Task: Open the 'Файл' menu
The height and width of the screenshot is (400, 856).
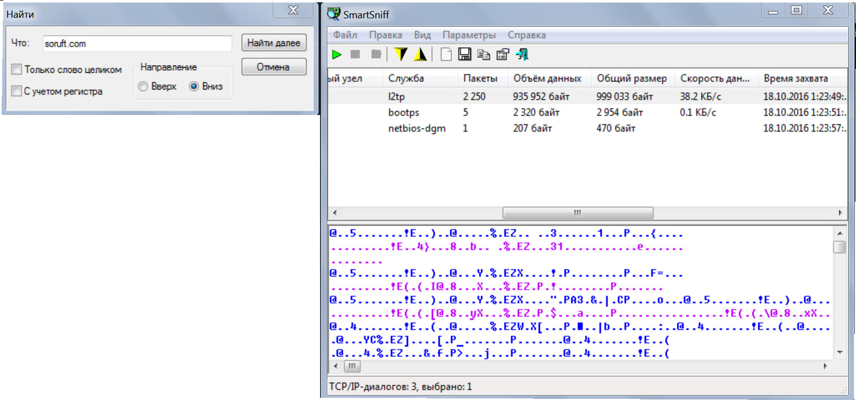Action: click(345, 35)
